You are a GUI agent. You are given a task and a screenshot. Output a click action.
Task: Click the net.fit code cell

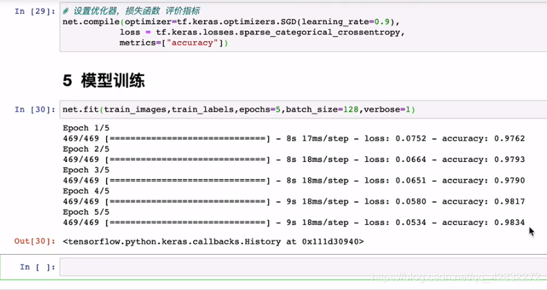tap(303, 109)
